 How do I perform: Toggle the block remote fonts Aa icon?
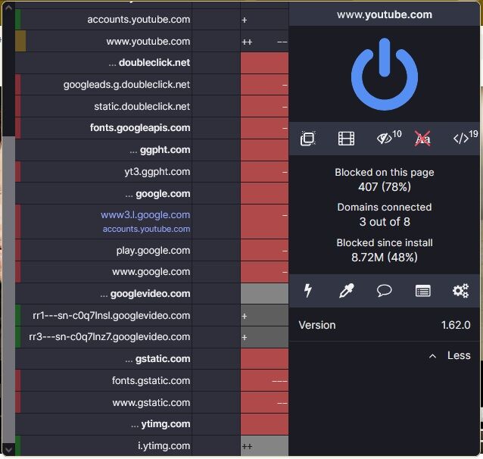(422, 139)
